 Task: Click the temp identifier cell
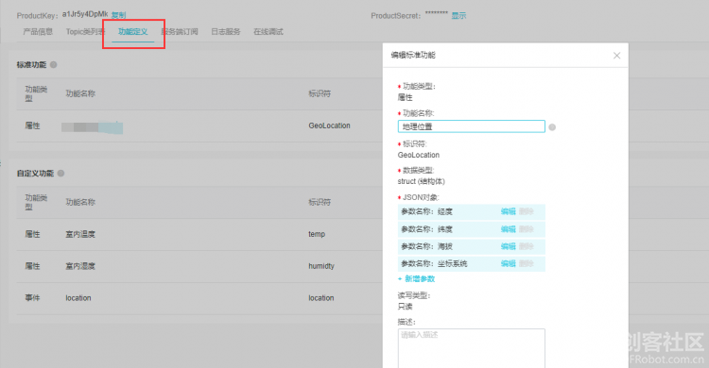[x=317, y=234]
